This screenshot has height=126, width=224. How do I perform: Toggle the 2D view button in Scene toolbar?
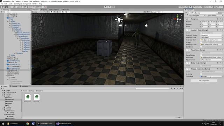(48, 12)
